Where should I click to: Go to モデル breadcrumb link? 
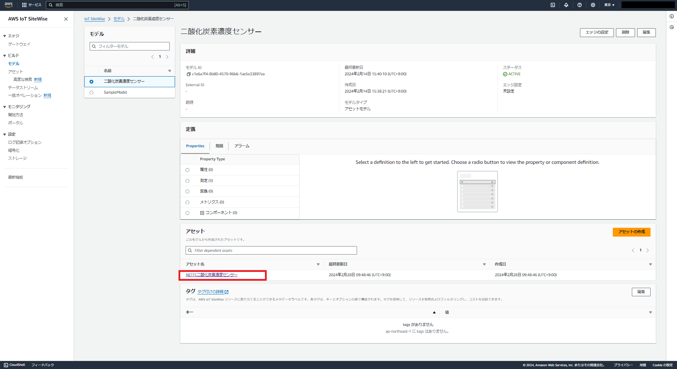point(119,19)
